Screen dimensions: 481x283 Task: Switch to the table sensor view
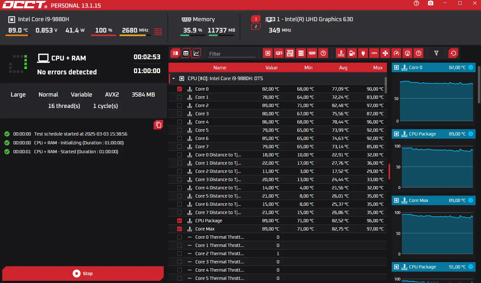click(x=186, y=53)
